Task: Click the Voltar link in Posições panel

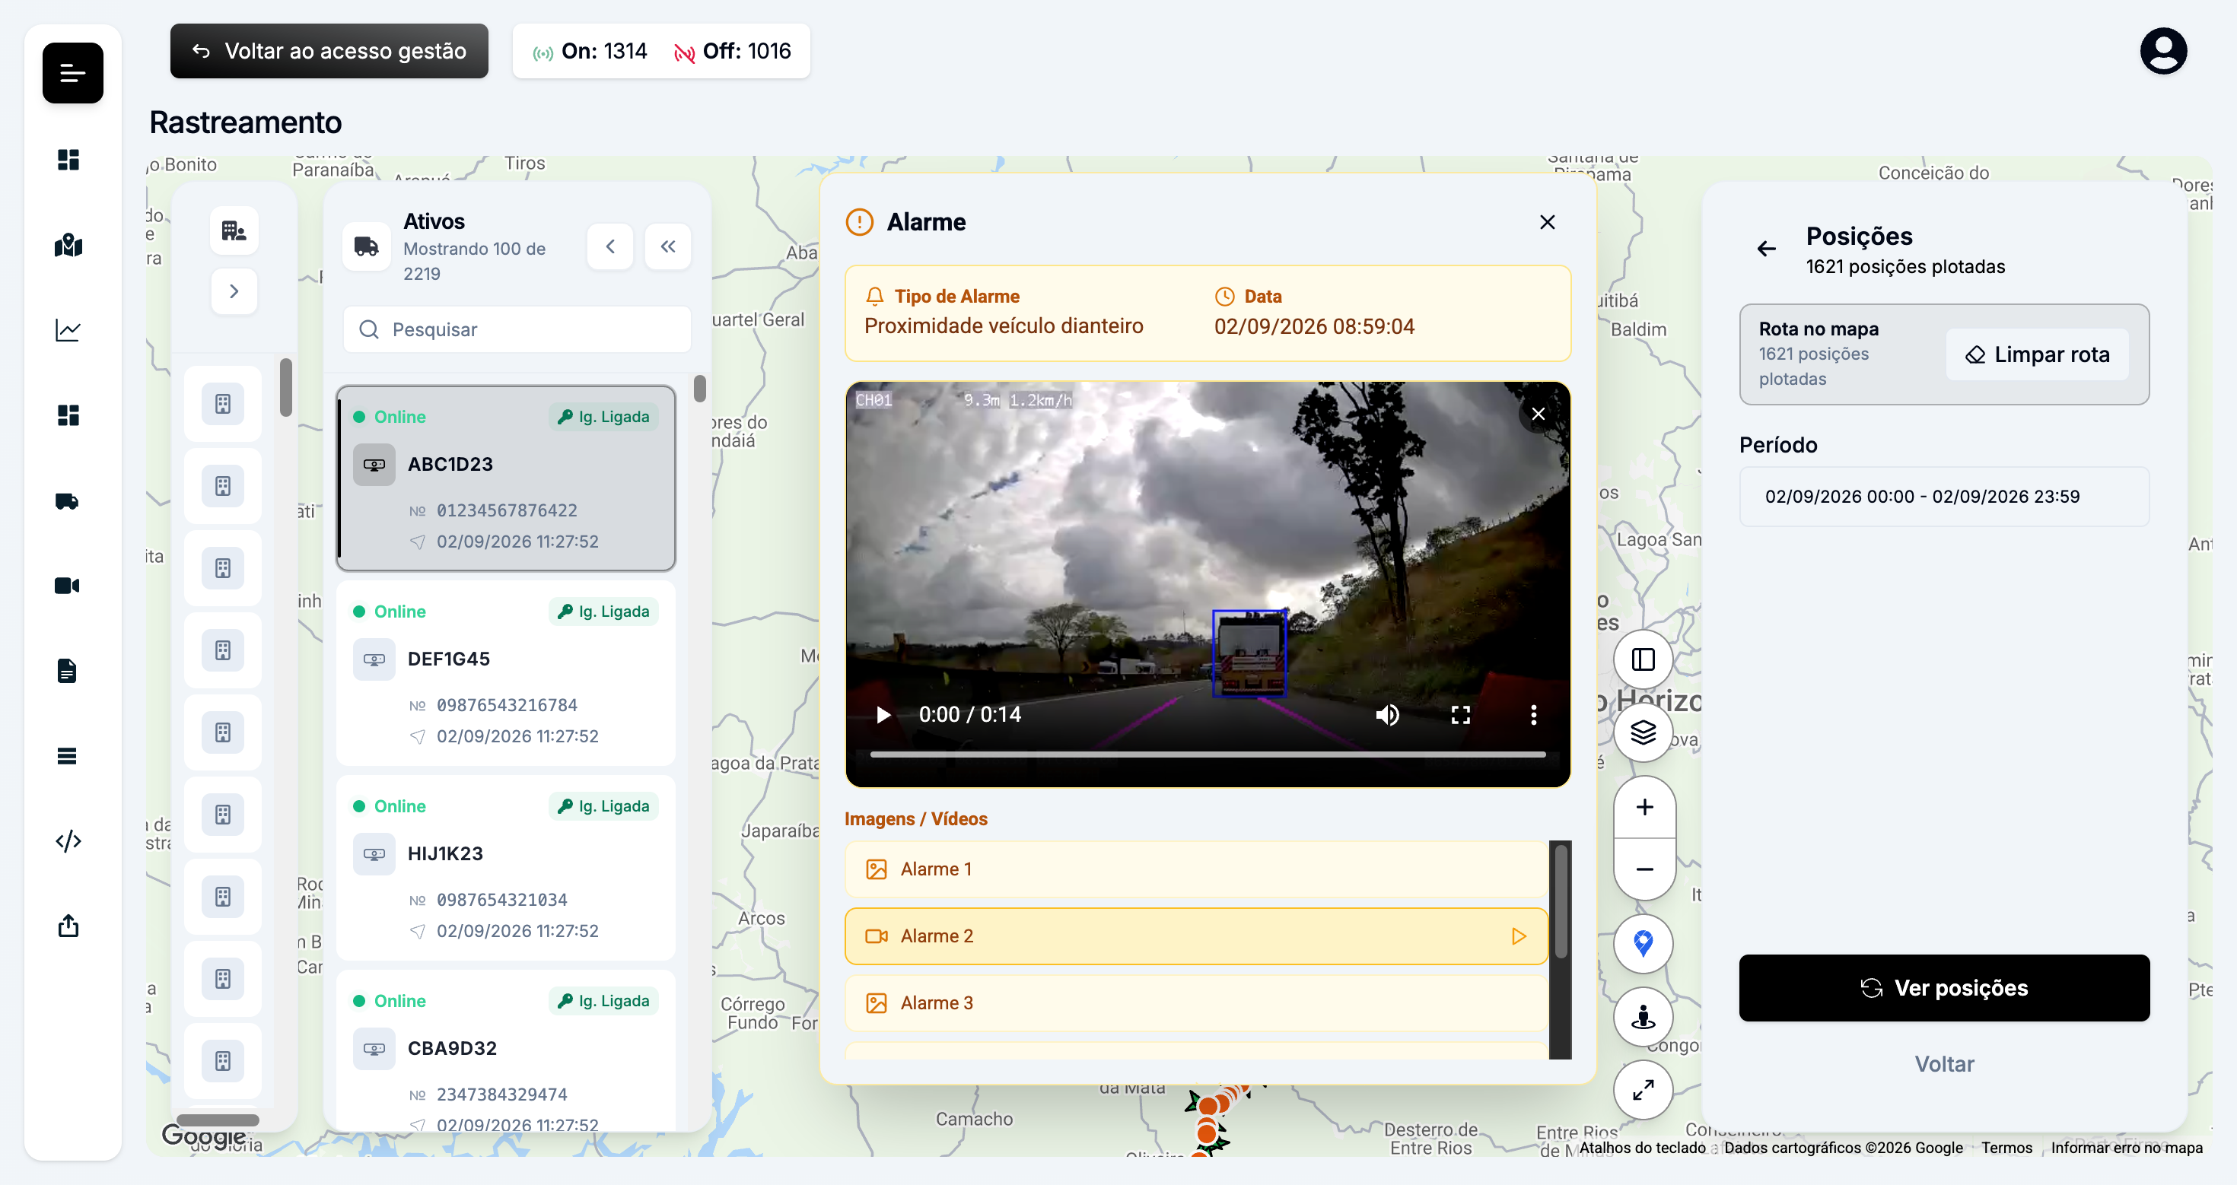Action: click(x=1943, y=1064)
